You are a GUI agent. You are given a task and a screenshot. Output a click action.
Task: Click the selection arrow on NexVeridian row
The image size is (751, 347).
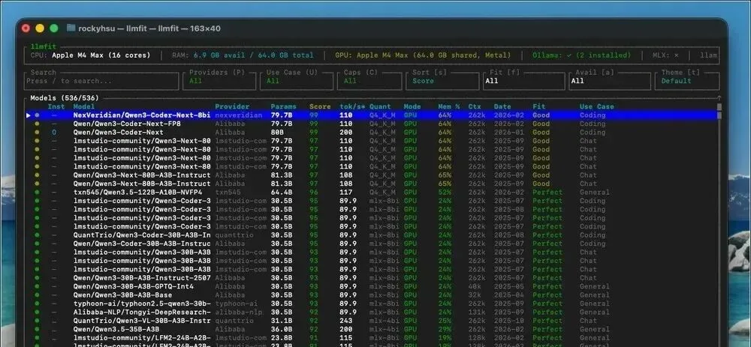pyautogui.click(x=29, y=115)
